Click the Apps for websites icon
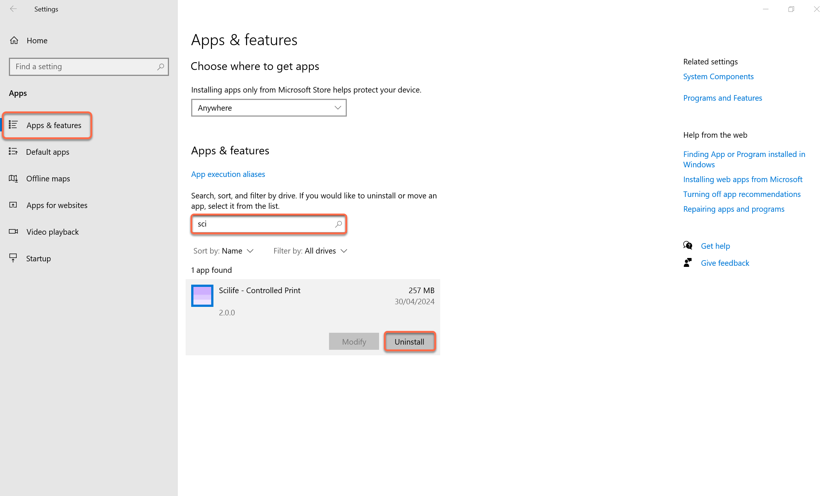 coord(13,205)
